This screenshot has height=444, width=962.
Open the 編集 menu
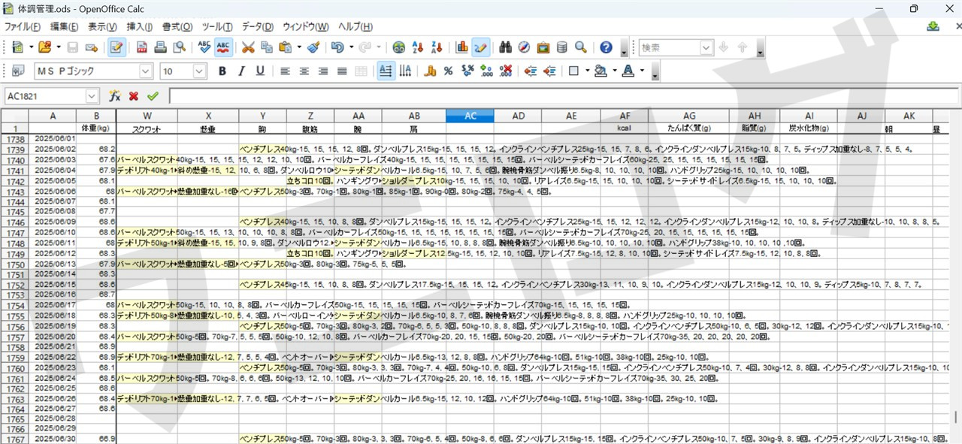coord(64,27)
